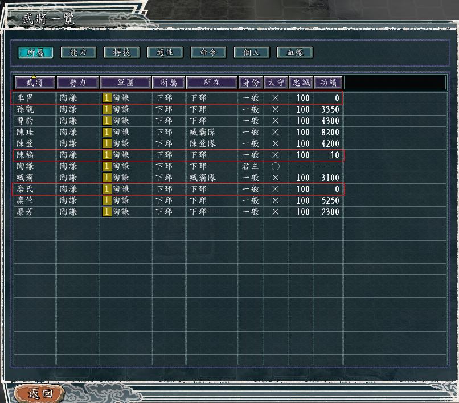459x403 pixels.
Task: Click the legion badge in 臧霸's row
Action: point(107,178)
